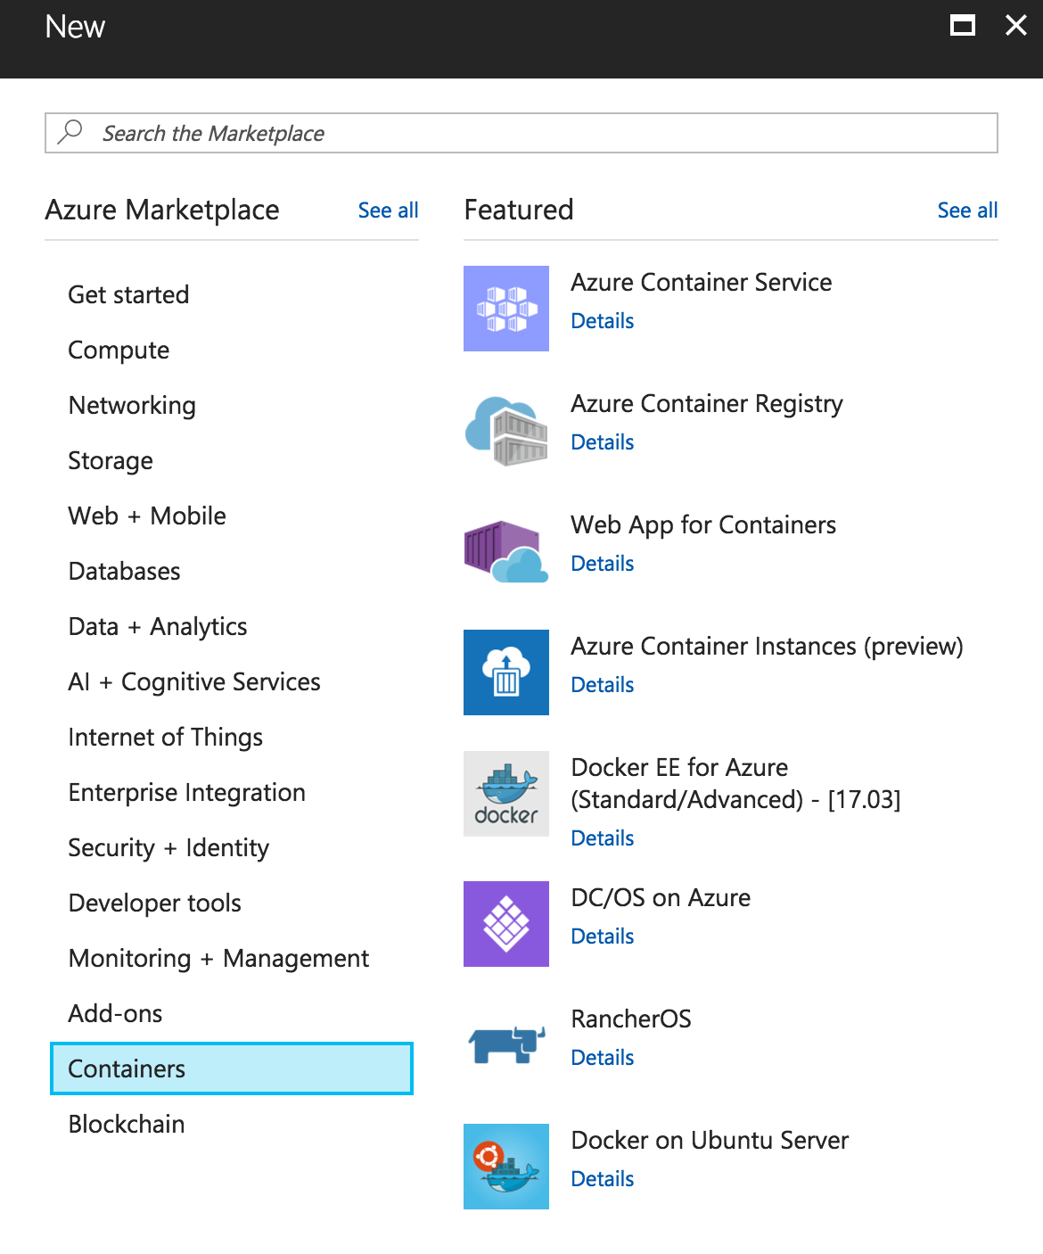Click Azure Container Instances (preview) title
Viewport: 1043px width, 1254px height.
point(768,646)
